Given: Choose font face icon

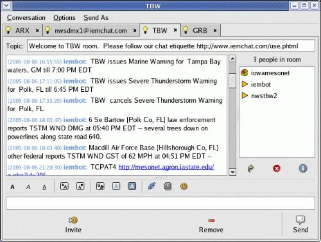Looking at the screenshot, I should (x=100, y=186).
